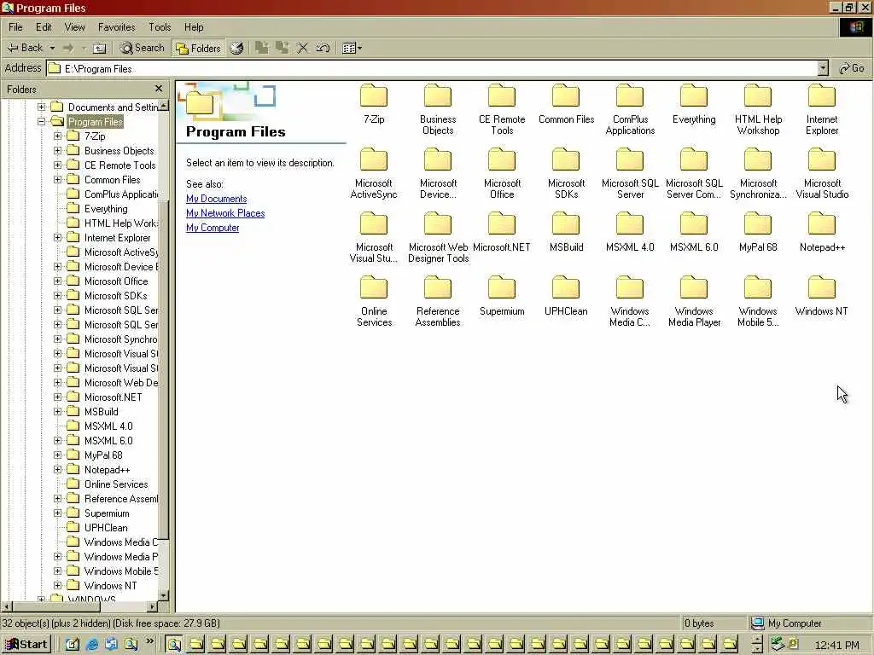Select the Microsoft.NET folder in the file pane

502,232
